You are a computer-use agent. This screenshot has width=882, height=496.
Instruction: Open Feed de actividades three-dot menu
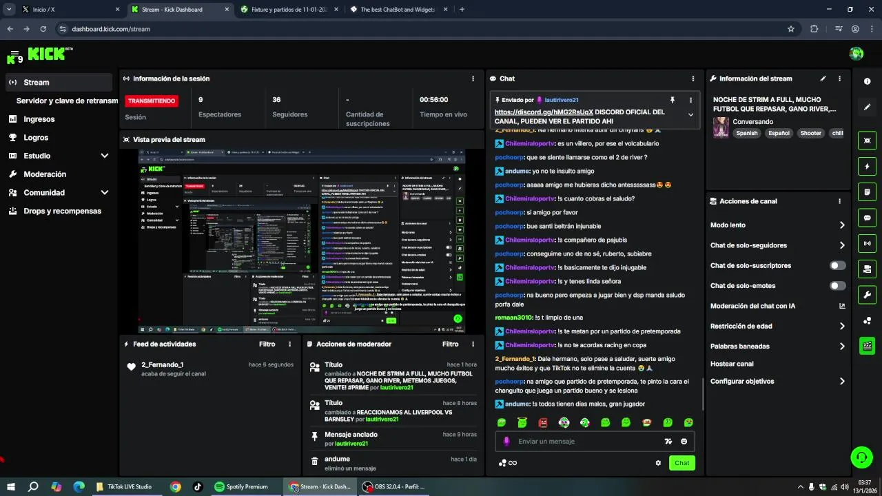point(289,344)
